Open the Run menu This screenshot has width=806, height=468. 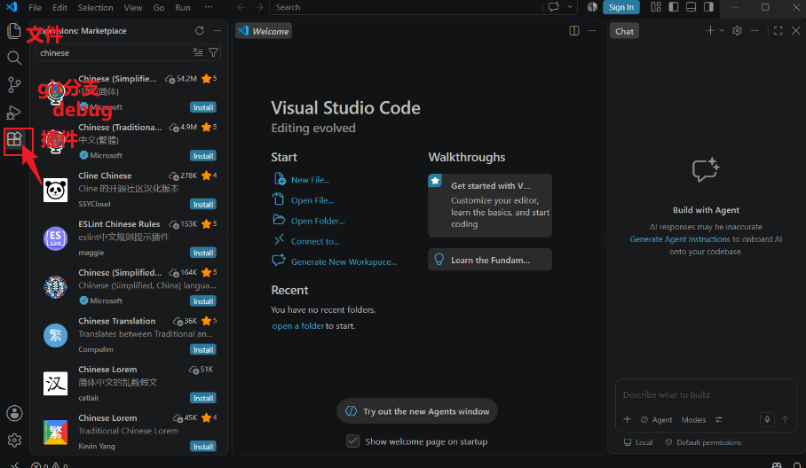[183, 7]
